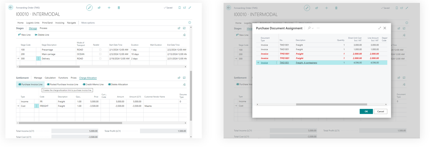This screenshot has width=433, height=147.
Task: Click the Stages grid horizontal scrollbar
Action: tap(49, 67)
